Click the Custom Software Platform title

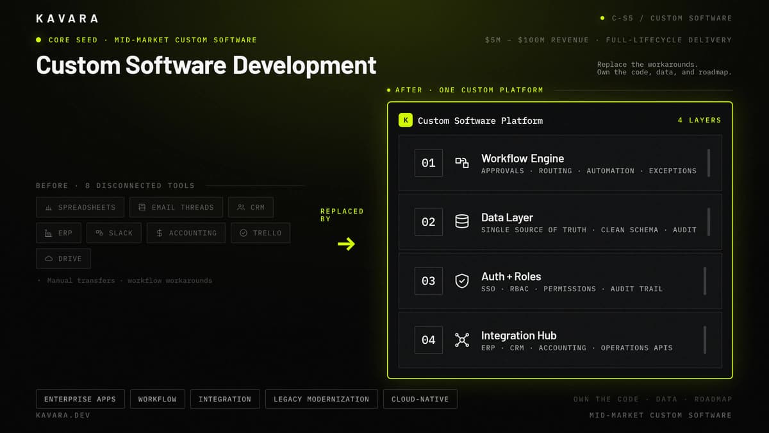tap(480, 121)
